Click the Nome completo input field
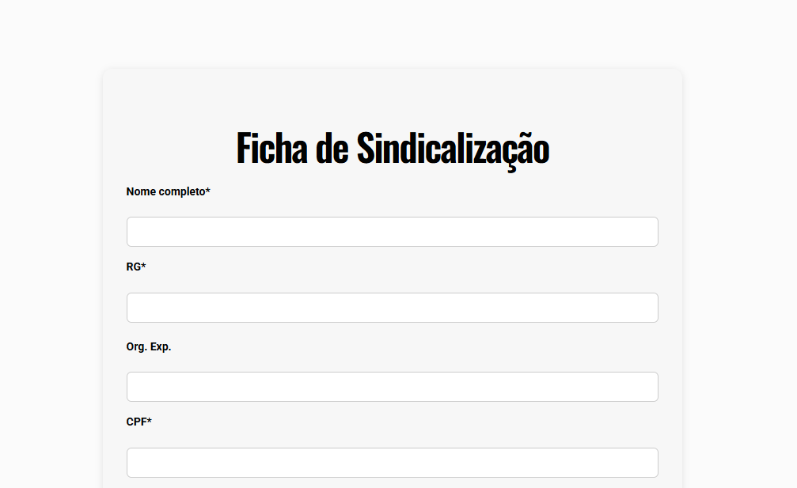Screen dimensions: 797x488 (x=392, y=232)
